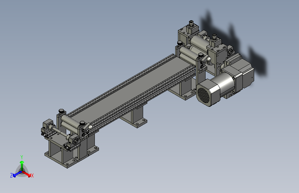Click the blue Z axis of the triad
The width and height of the screenshot is (299, 193).
(17, 174)
